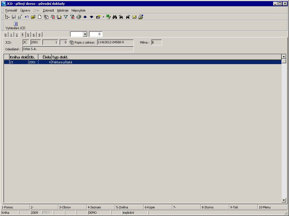Click the green Excel export icon
This screenshot has width=289, height=216.
108,17
